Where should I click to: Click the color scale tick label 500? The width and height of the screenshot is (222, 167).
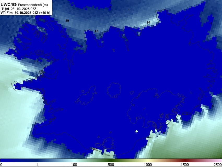click(111, 165)
